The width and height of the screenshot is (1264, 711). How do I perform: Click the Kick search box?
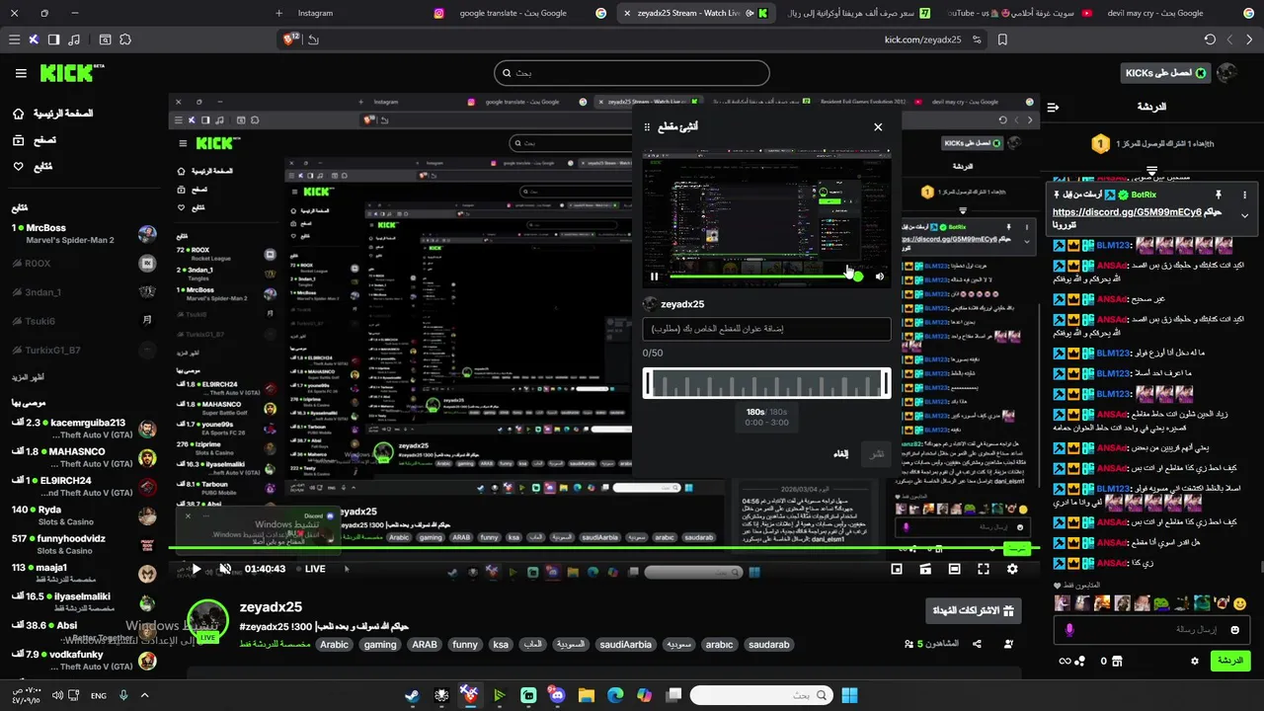(x=631, y=73)
